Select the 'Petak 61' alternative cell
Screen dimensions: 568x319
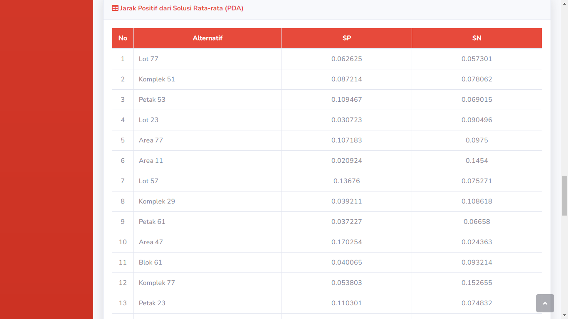click(x=207, y=222)
